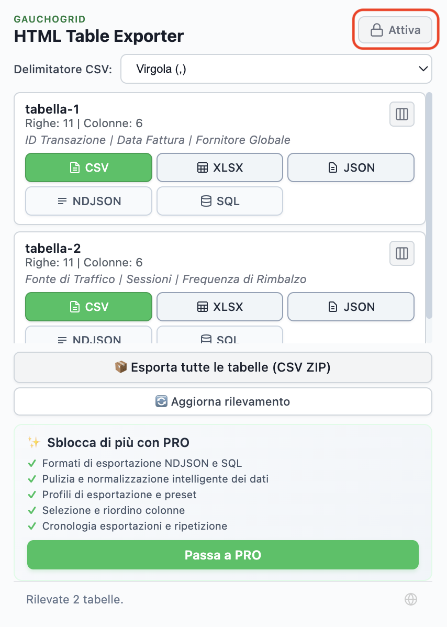This screenshot has height=627, width=447.
Task: Click the GAUCHOGRID brand label
Action: point(49,19)
